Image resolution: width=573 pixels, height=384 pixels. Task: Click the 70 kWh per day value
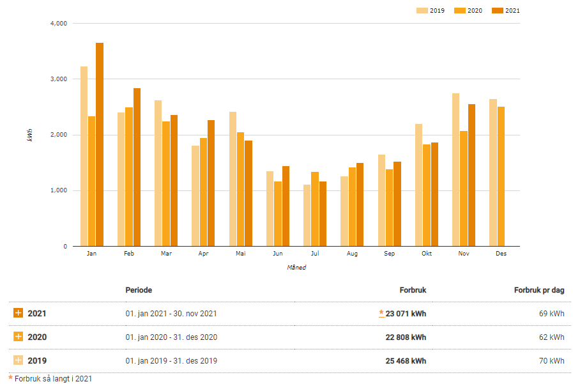pos(551,361)
